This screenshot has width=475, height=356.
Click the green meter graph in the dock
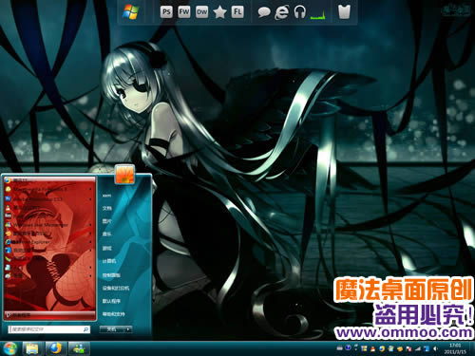pos(317,15)
